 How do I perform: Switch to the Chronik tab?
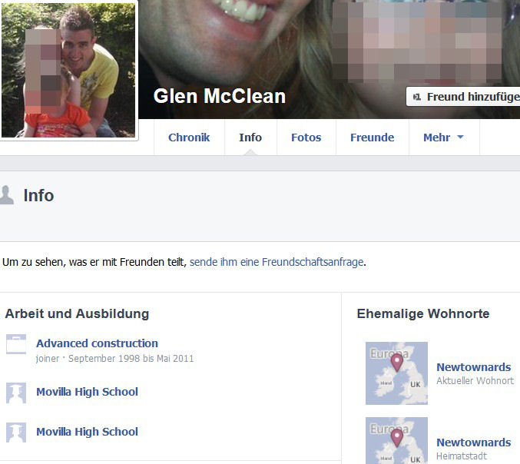click(189, 138)
